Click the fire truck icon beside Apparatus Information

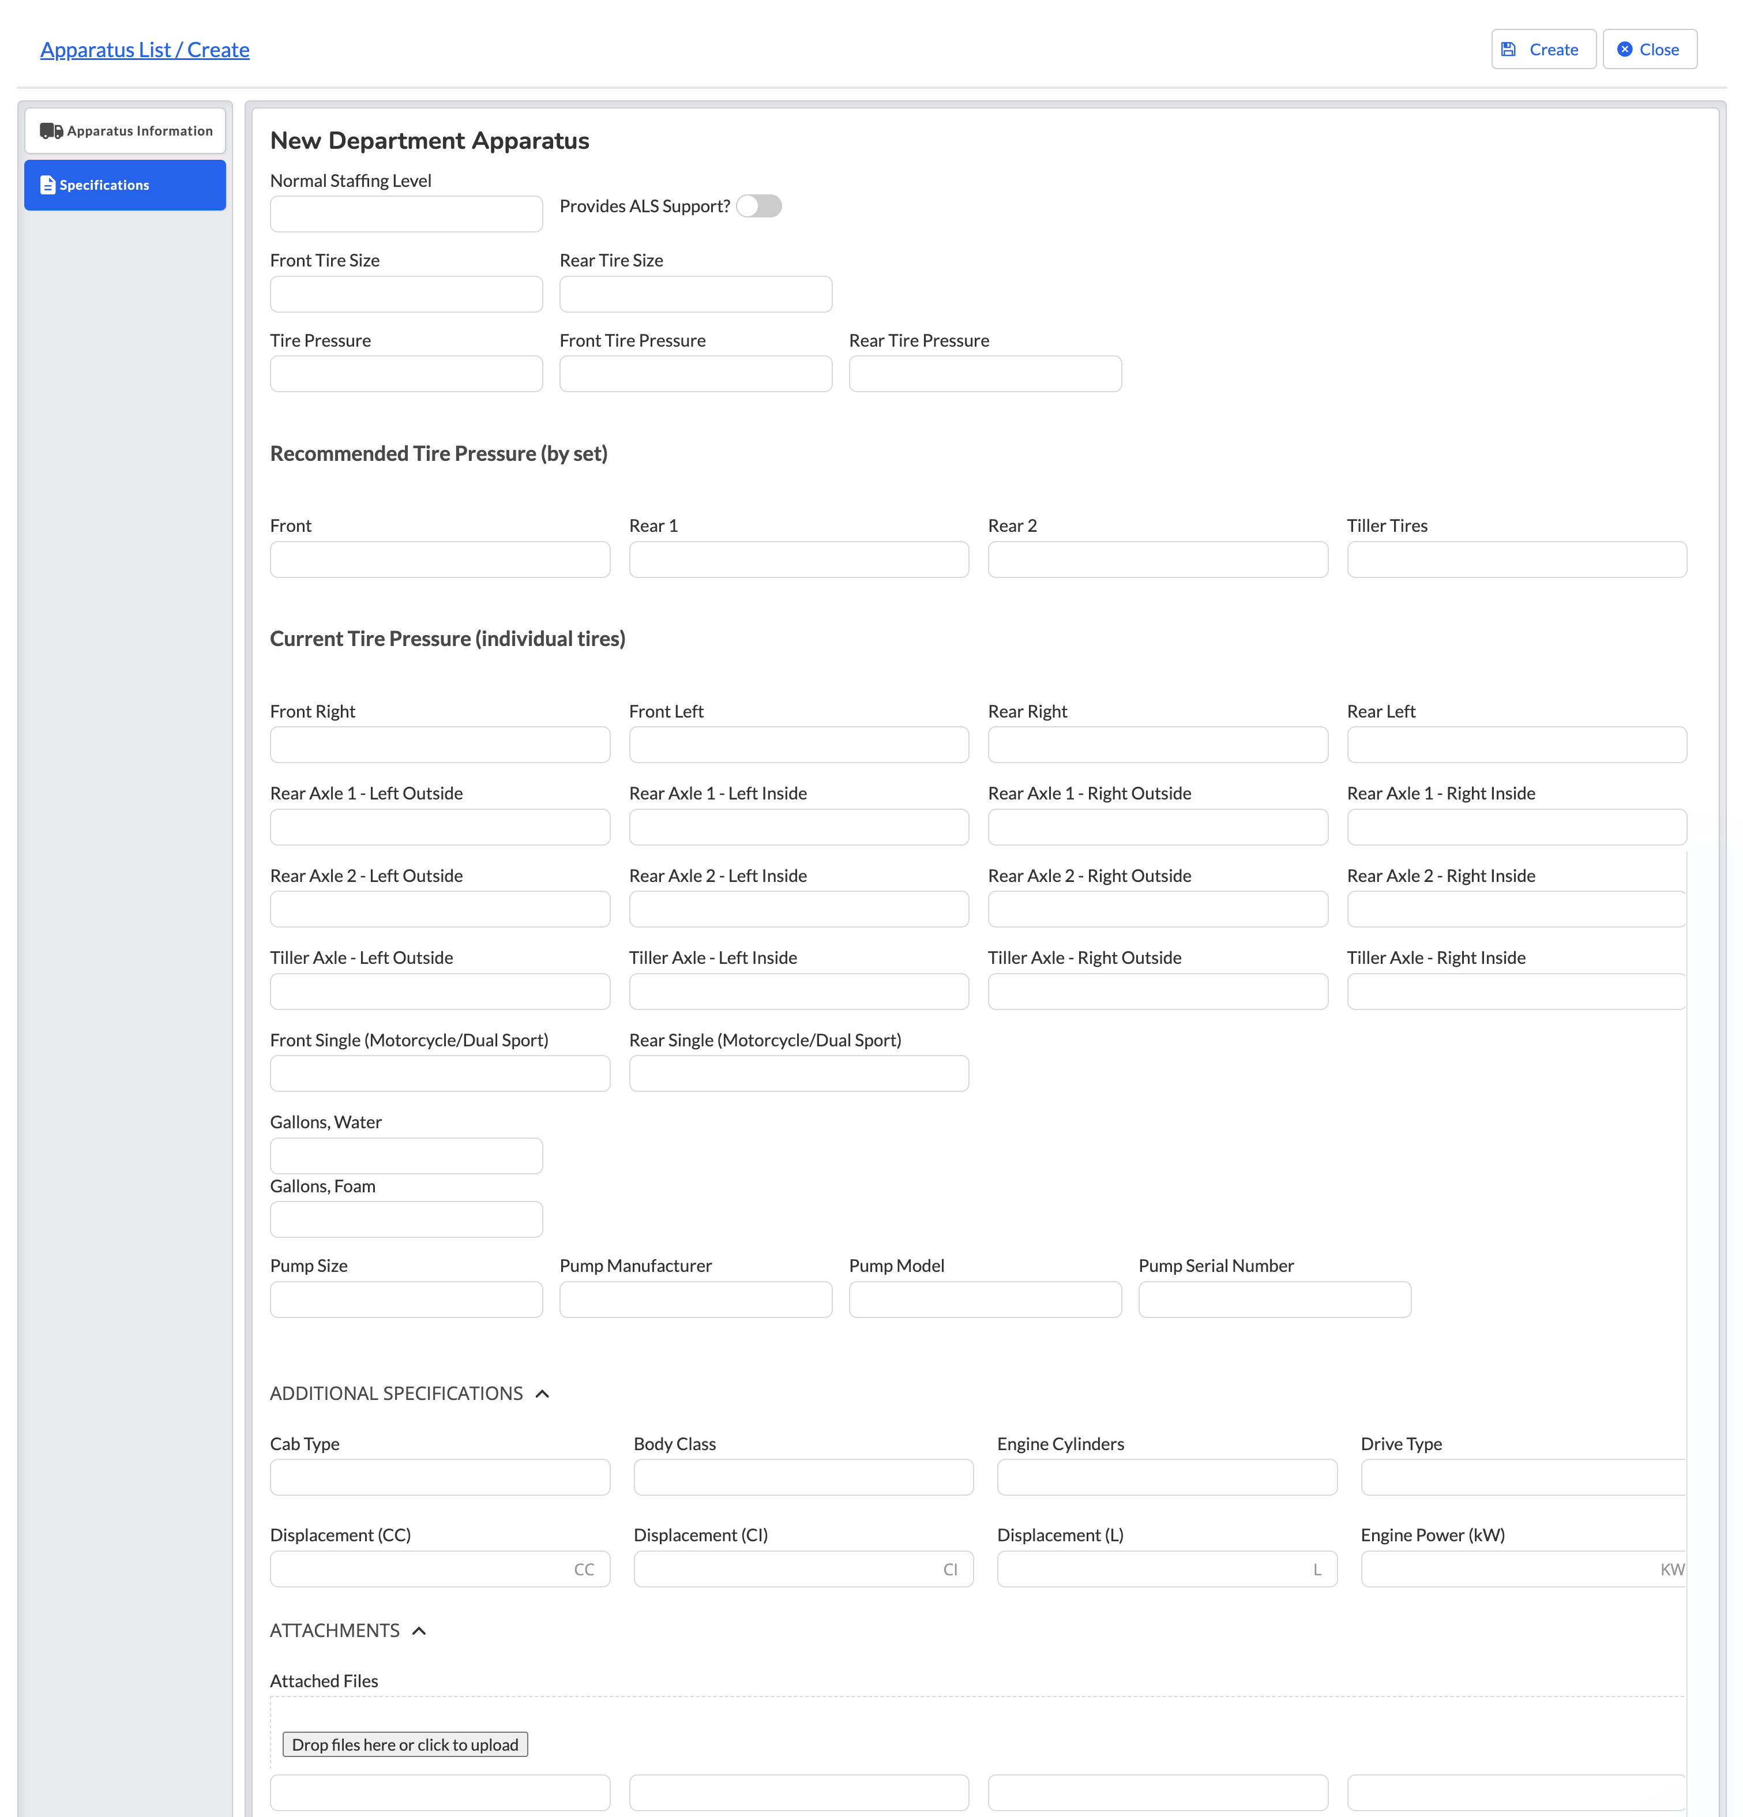[51, 131]
